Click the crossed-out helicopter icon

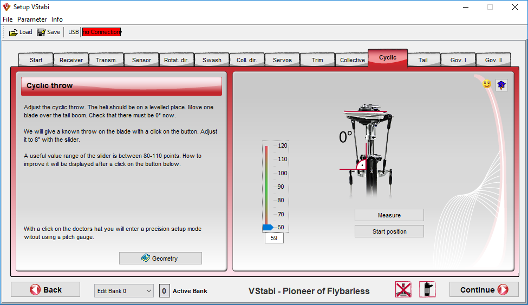point(403,289)
